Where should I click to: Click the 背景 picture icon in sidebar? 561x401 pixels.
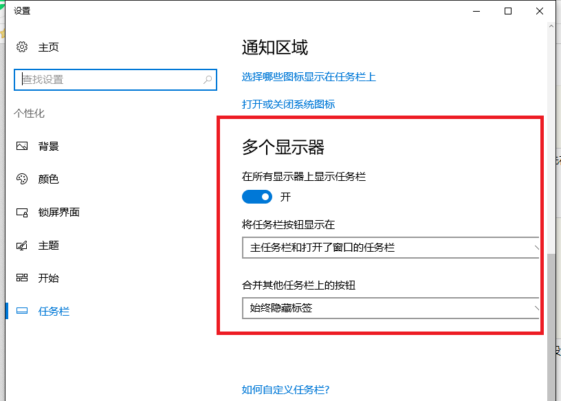click(x=22, y=146)
